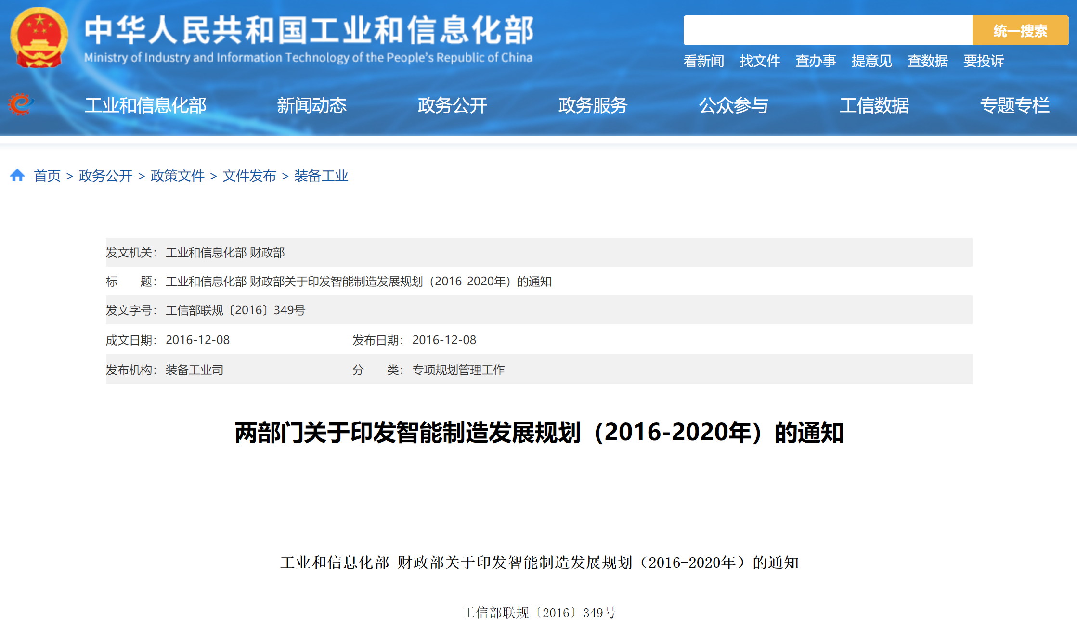1077x640 pixels.
Task: Click the national emblem logo
Action: (x=39, y=38)
